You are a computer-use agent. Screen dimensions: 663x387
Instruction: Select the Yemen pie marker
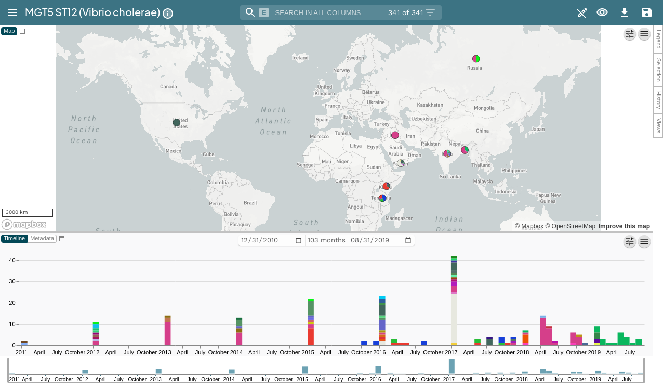401,163
